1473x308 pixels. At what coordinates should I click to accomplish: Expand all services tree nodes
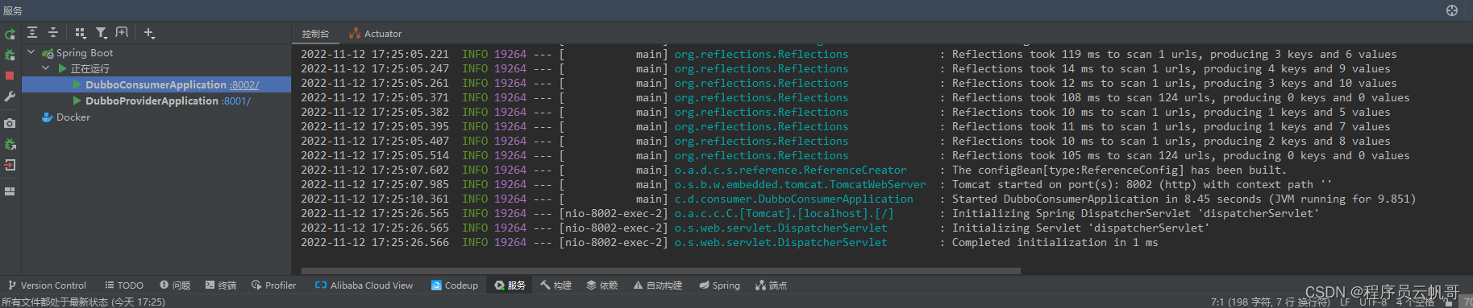[x=32, y=32]
